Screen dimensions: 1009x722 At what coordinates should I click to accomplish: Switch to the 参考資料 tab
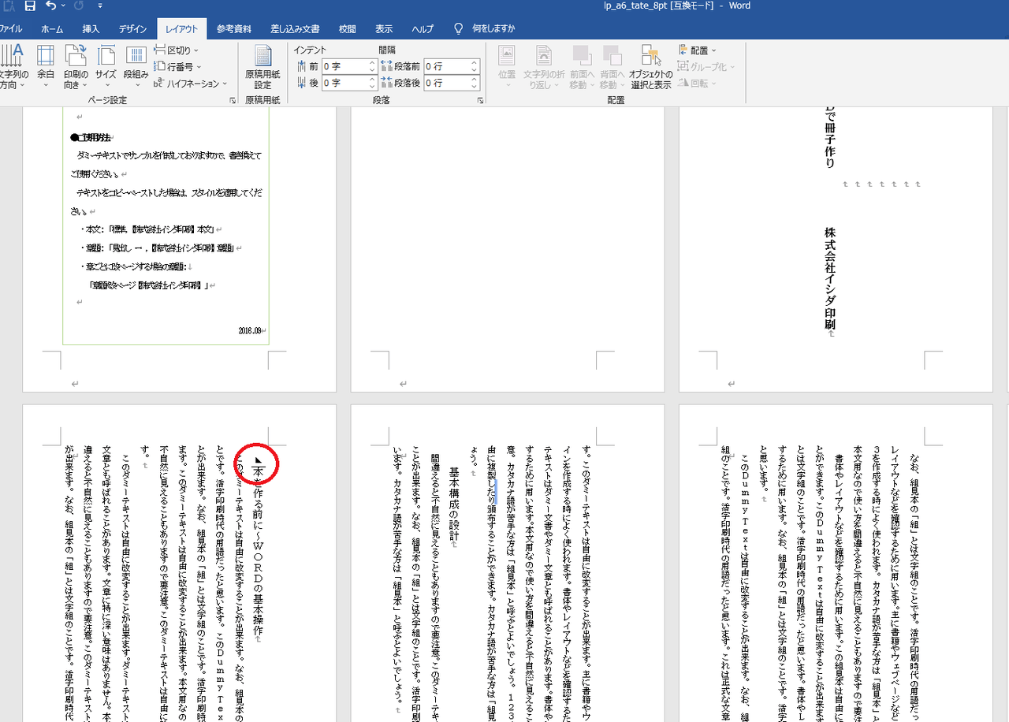234,29
